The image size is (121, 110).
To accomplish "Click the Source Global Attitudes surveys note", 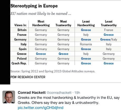I will coord(53,71).
